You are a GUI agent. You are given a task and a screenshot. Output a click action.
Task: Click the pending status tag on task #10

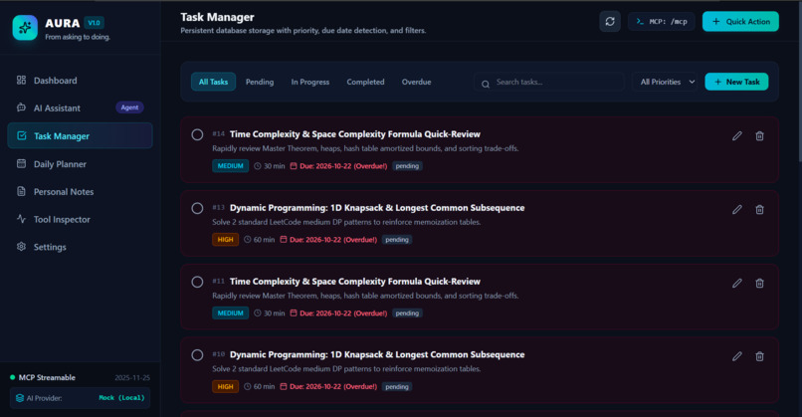coord(397,387)
